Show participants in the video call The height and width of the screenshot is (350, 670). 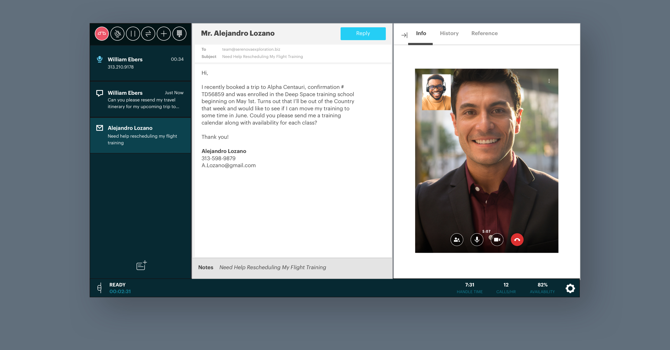[x=457, y=240]
